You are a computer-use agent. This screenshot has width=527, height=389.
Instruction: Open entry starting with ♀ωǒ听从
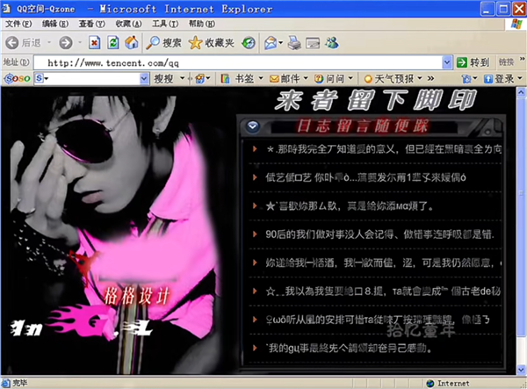point(378,319)
